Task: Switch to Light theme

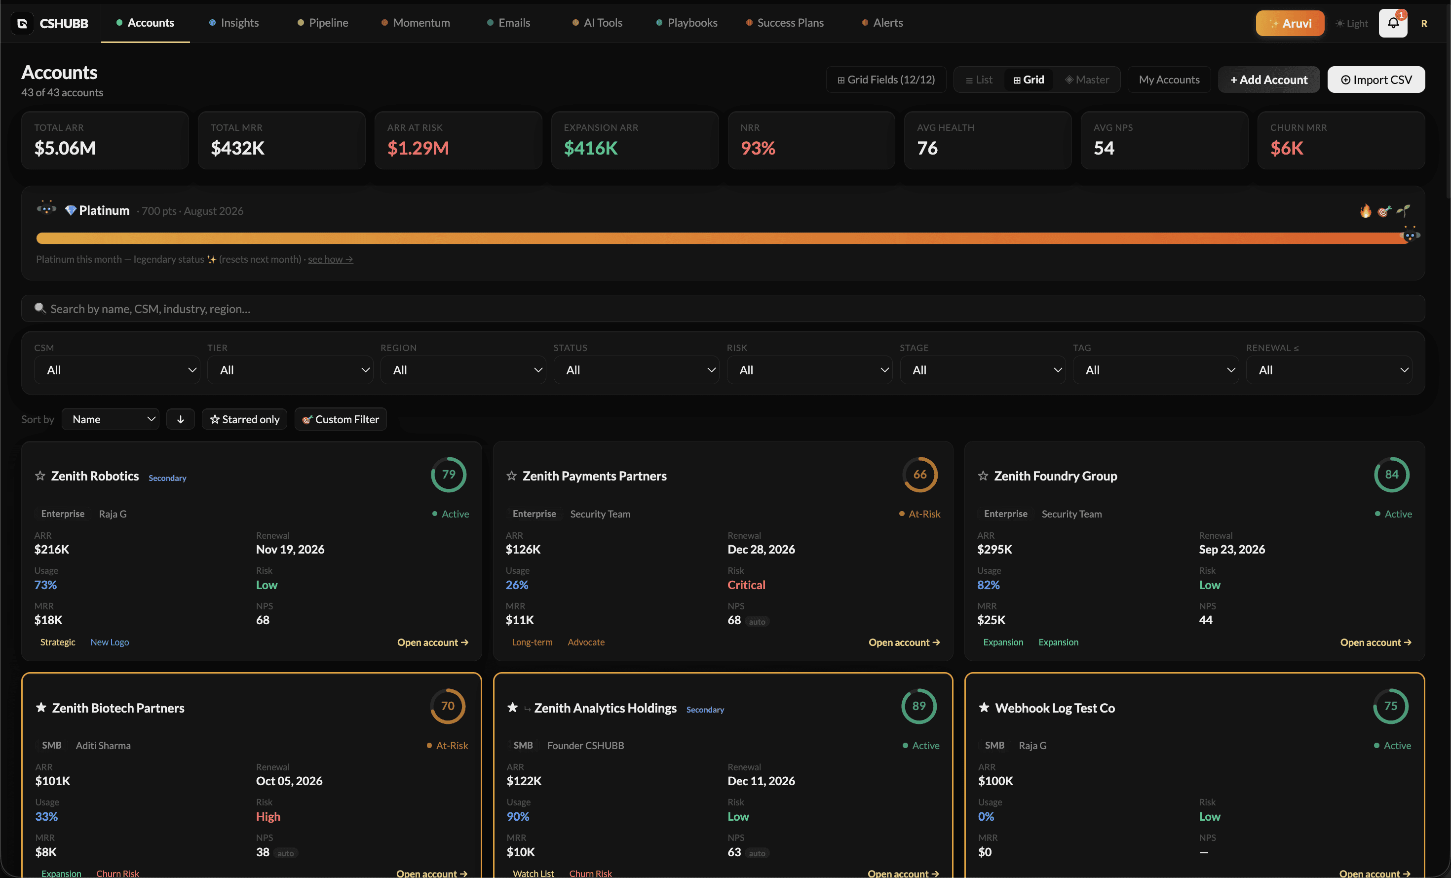Action: coord(1351,24)
